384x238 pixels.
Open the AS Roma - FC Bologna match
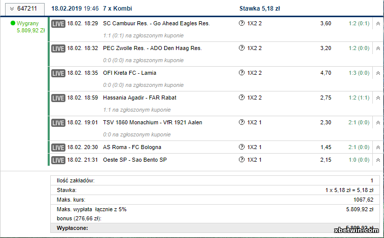132,147
